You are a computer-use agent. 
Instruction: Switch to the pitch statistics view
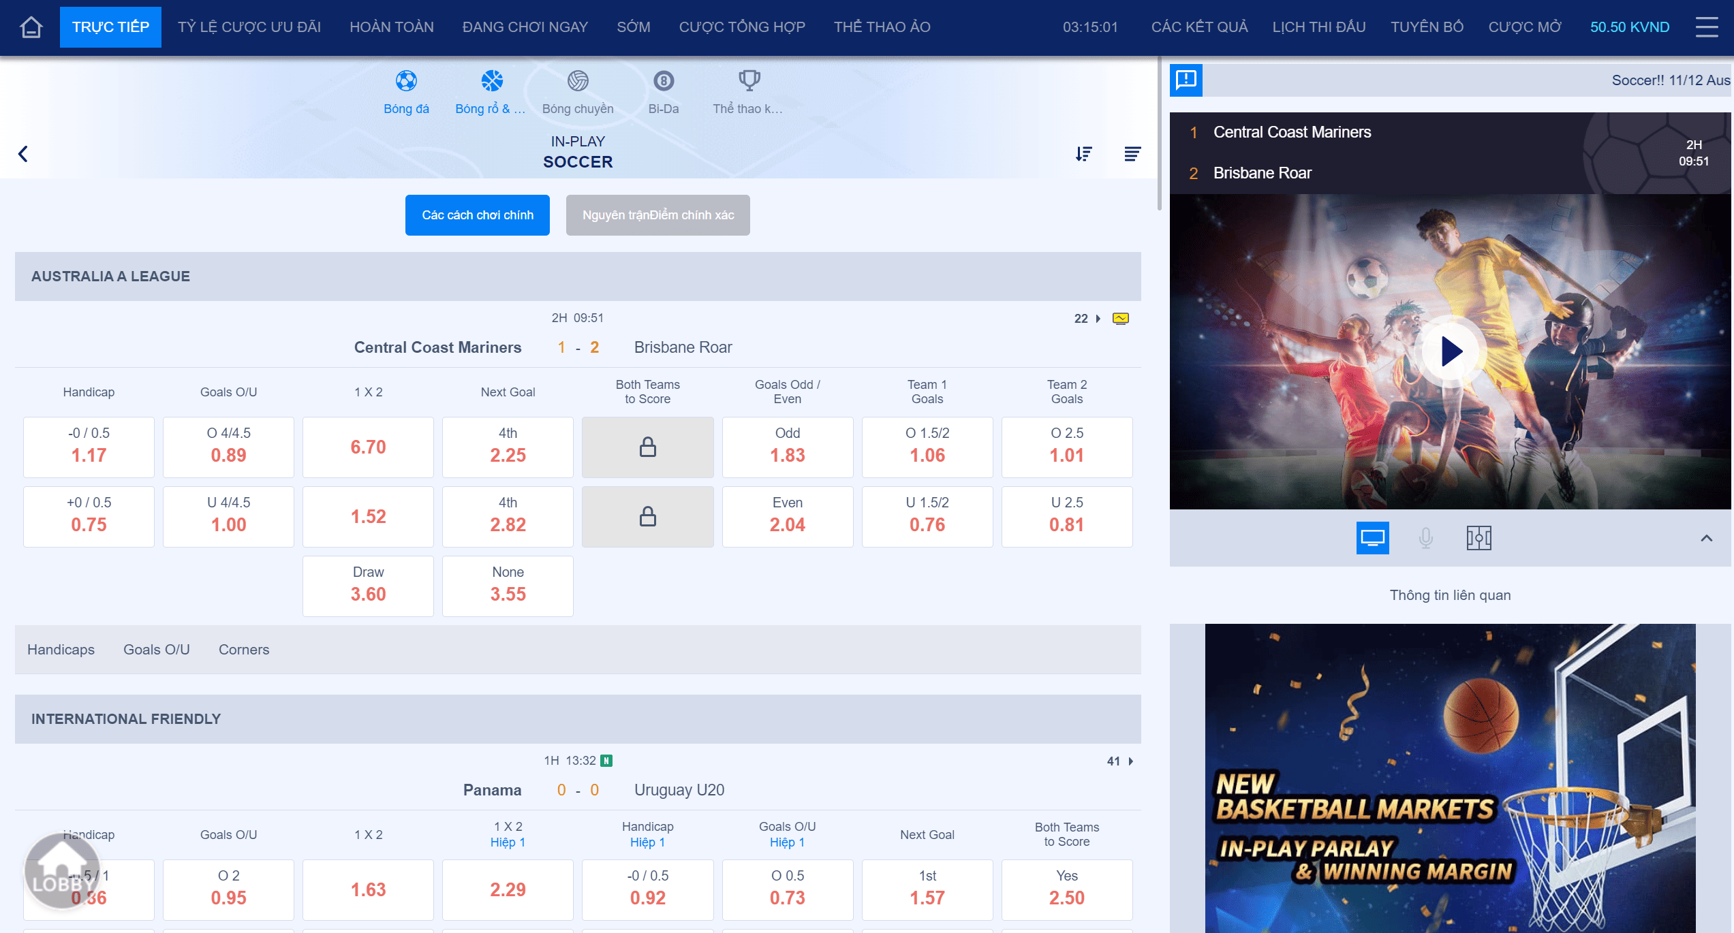[1478, 538]
